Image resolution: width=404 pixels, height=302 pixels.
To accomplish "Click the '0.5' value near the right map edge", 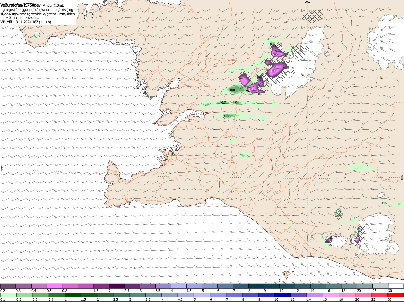I will (384, 203).
